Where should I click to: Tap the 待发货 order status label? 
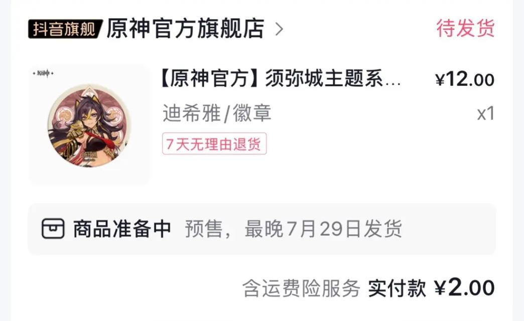(465, 28)
